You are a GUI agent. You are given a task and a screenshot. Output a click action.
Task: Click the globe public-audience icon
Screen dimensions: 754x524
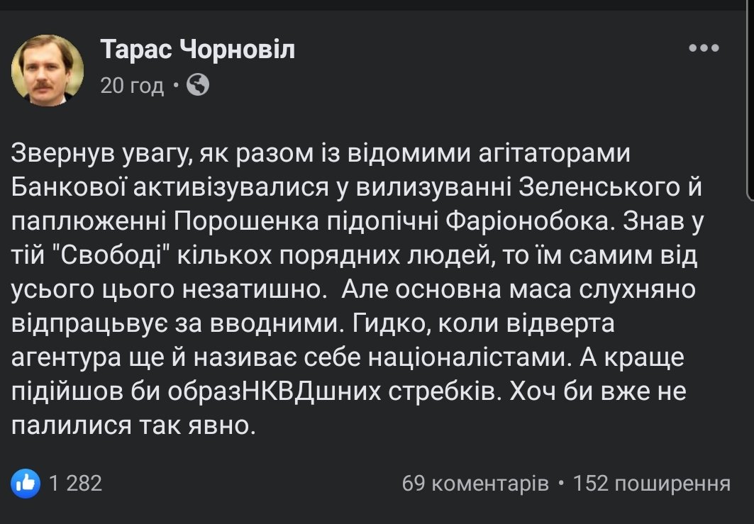pyautogui.click(x=198, y=86)
